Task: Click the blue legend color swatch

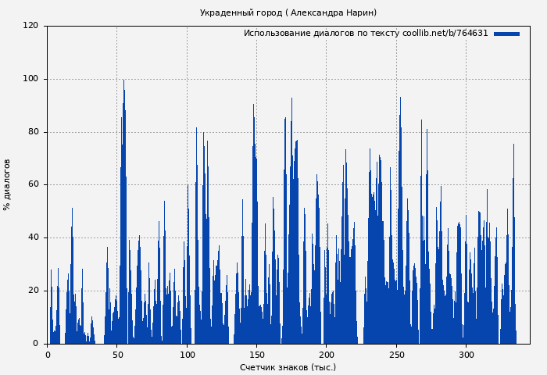Action: point(506,34)
